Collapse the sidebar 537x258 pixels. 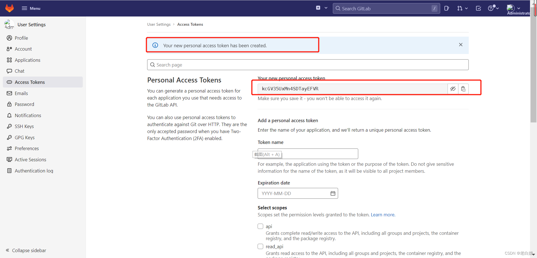point(26,250)
